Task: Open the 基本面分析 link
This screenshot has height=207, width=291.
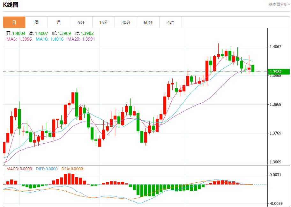Action: point(279,4)
